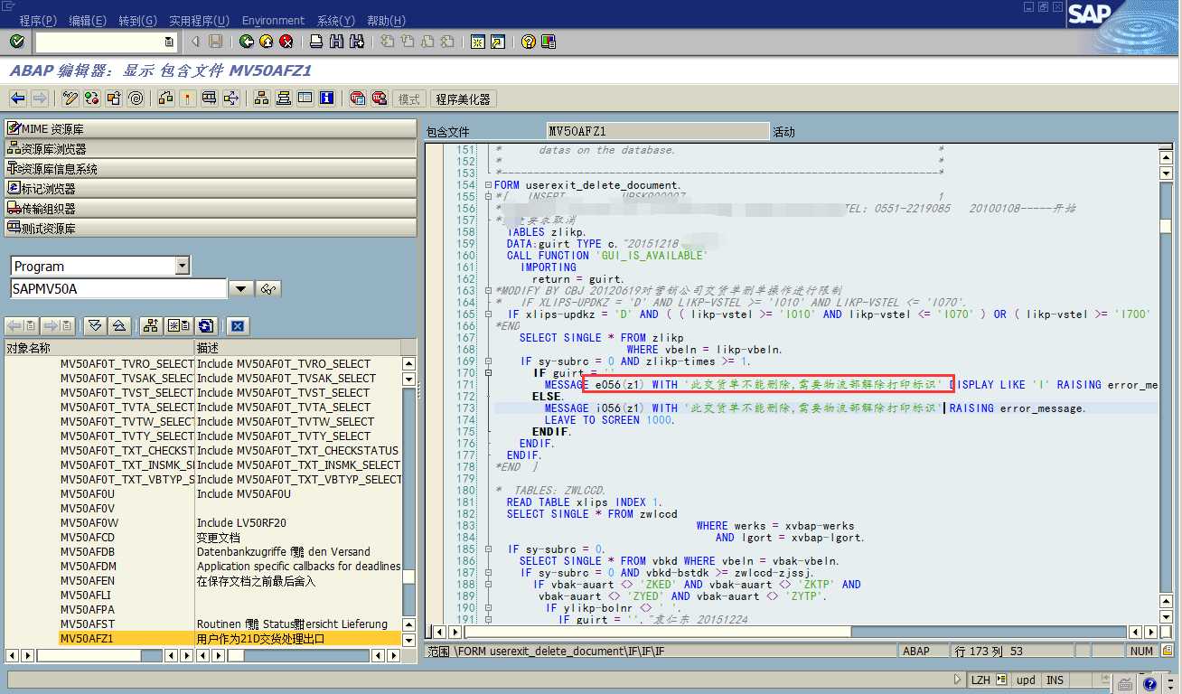The height and width of the screenshot is (694, 1182).
Task: Click the 模式 button
Action: tap(410, 99)
